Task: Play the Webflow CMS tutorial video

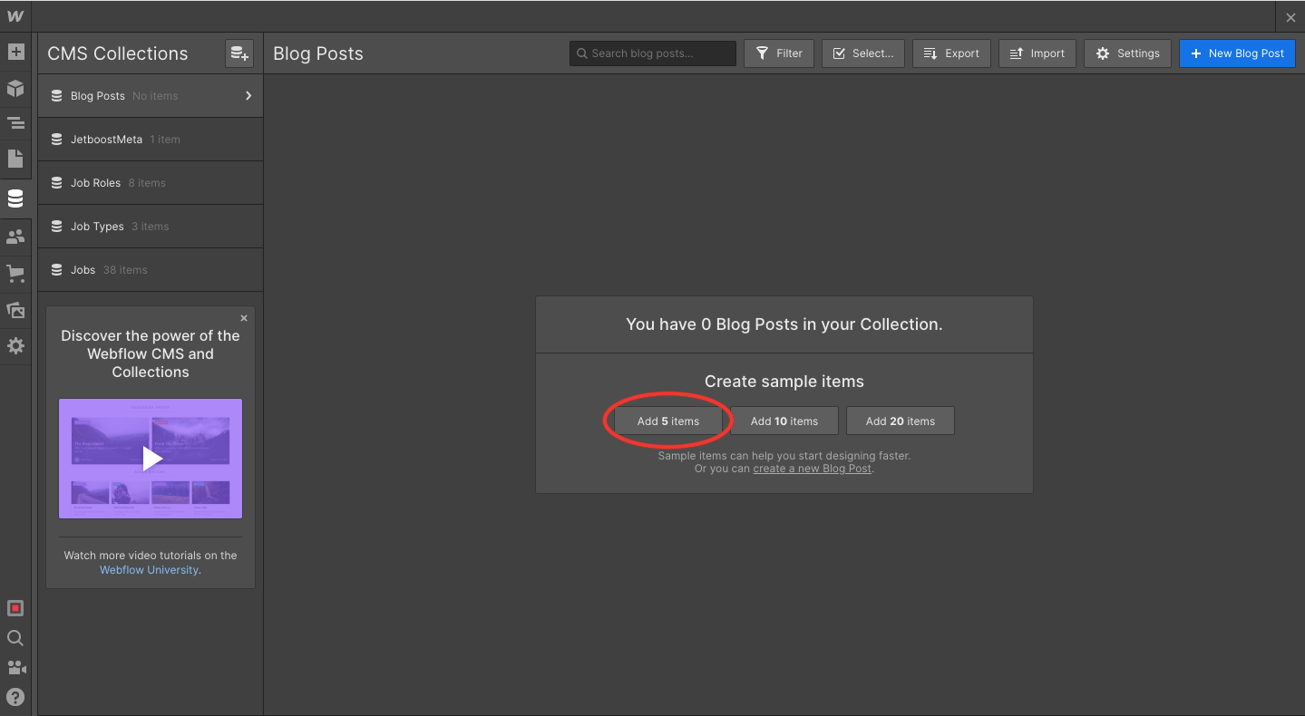Action: click(150, 459)
